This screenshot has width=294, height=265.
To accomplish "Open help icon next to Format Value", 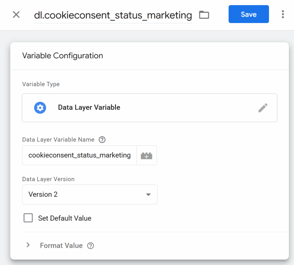I will coord(91,246).
